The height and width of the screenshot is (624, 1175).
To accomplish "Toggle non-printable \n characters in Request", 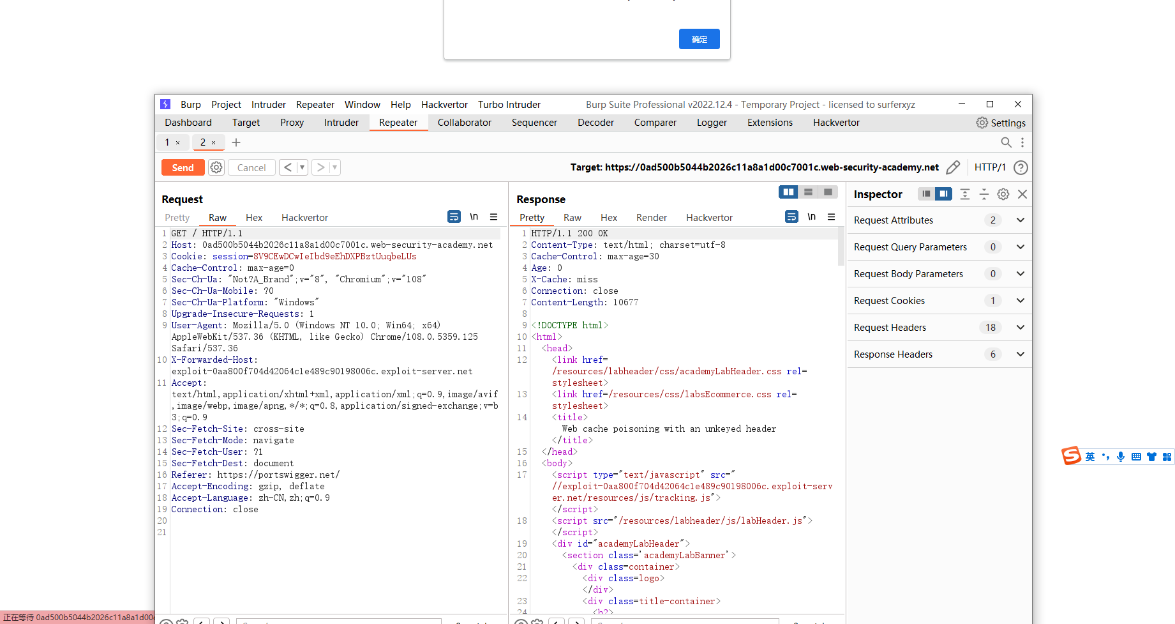I will [474, 217].
